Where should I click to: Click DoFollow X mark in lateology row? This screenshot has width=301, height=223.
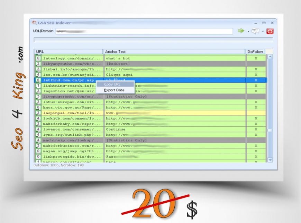(x=256, y=58)
